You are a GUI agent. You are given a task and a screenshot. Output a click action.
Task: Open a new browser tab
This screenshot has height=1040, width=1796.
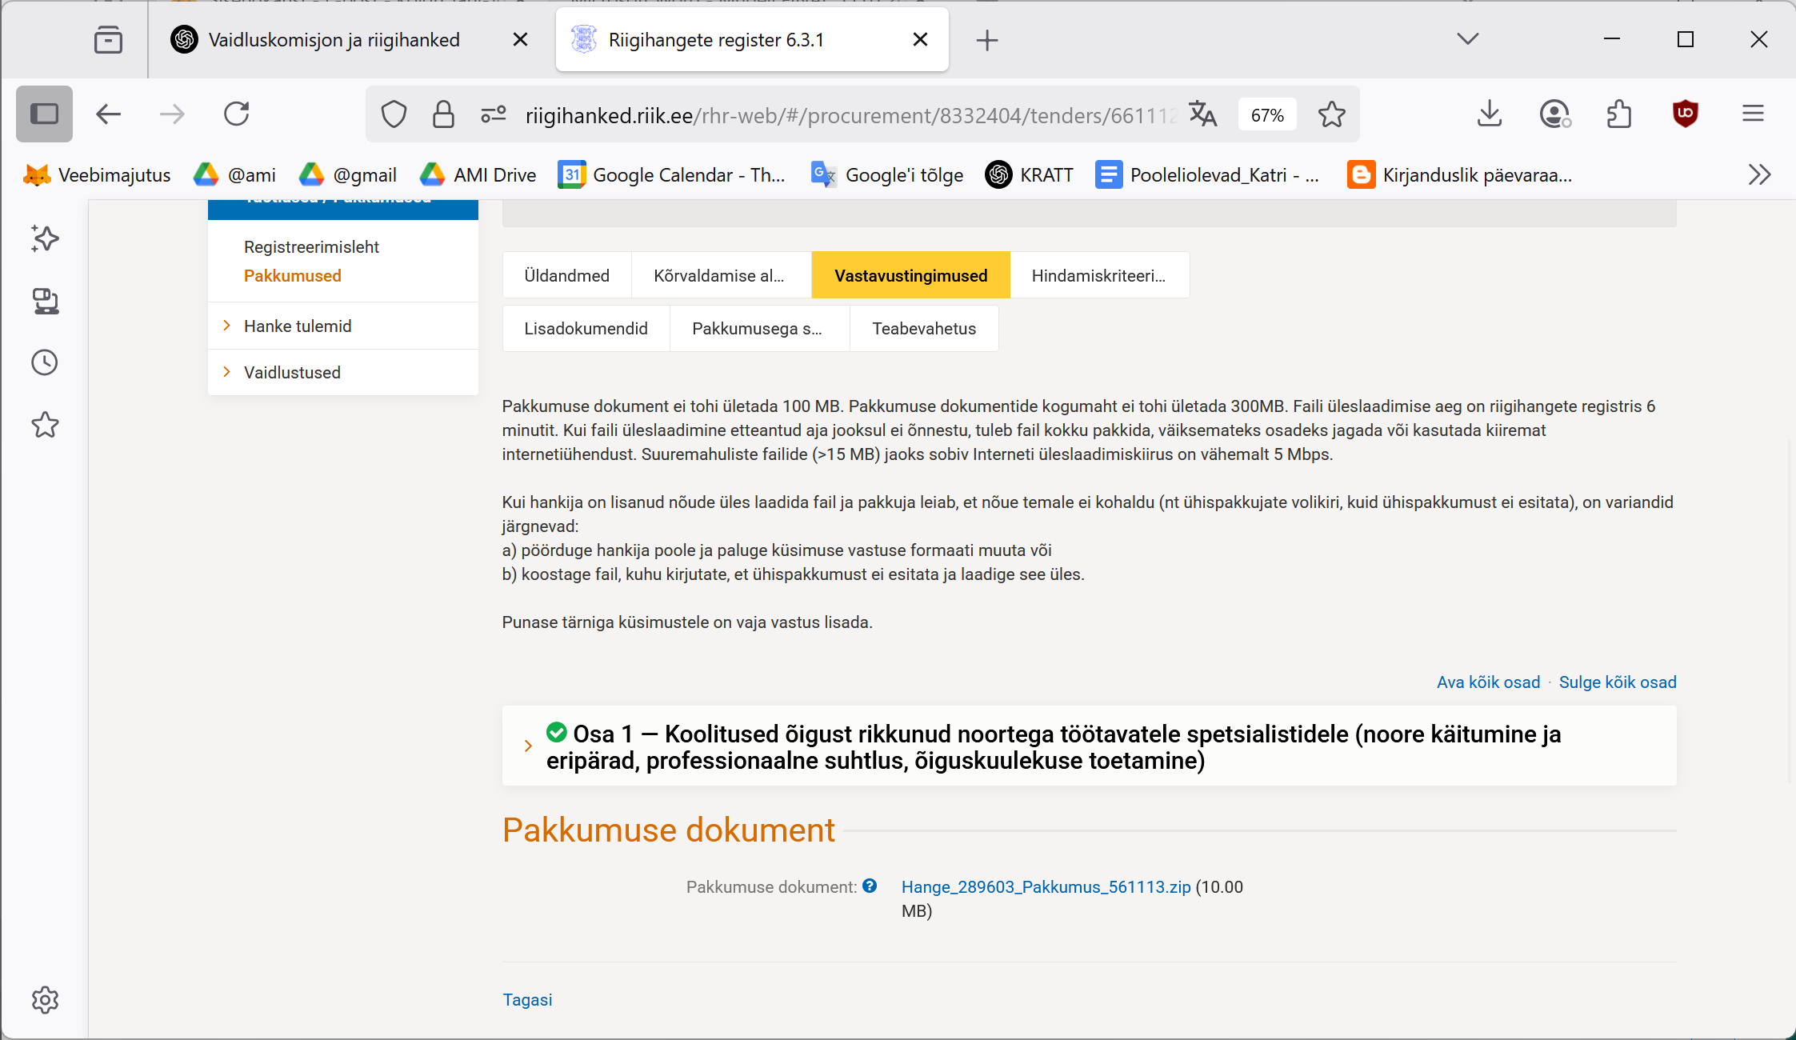(987, 39)
